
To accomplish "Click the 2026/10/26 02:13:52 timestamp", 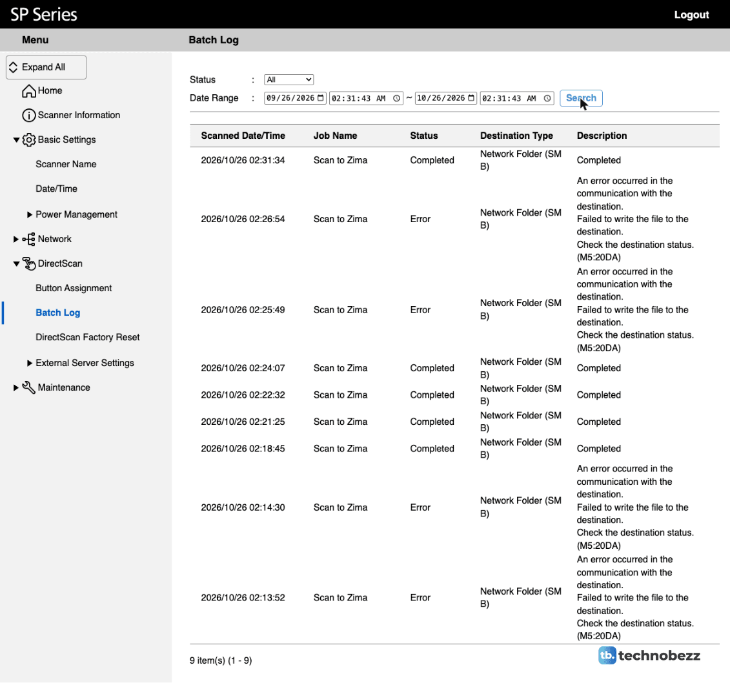I will (x=243, y=597).
